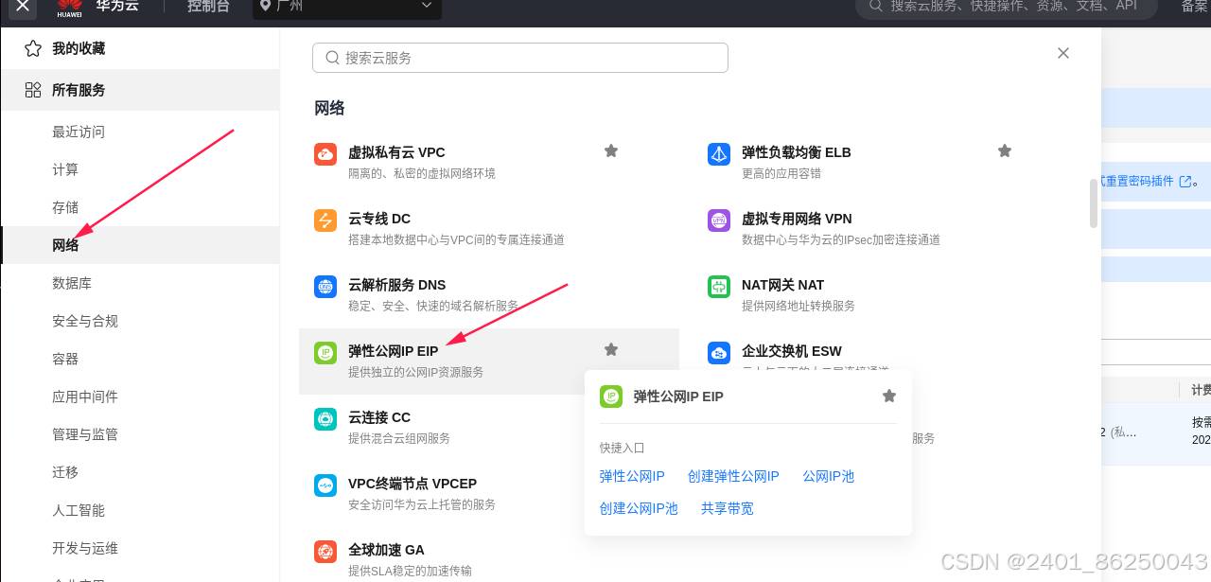This screenshot has height=582, width=1211.
Task: Open 全球加速 GA service name
Action: pyautogui.click(x=386, y=550)
